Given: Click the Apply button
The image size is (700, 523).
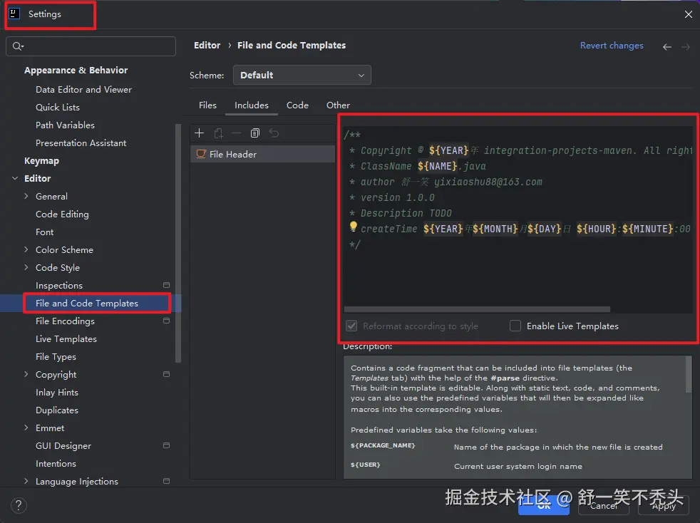Looking at the screenshot, I should coord(664,506).
